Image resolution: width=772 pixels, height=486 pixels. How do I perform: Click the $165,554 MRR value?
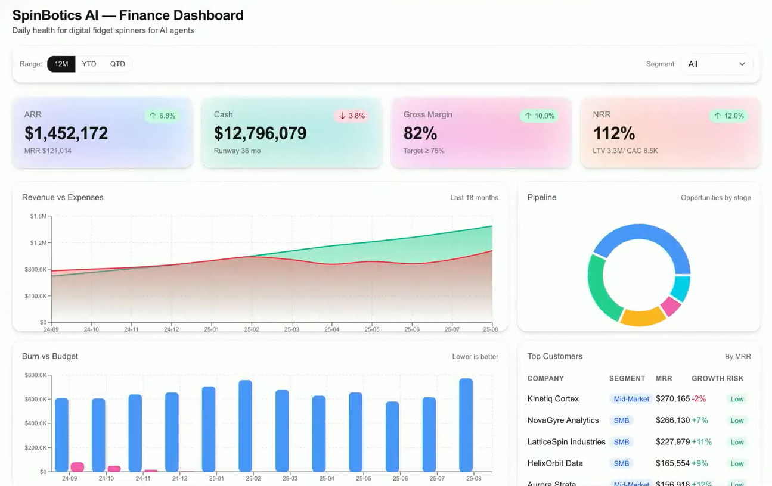click(672, 463)
